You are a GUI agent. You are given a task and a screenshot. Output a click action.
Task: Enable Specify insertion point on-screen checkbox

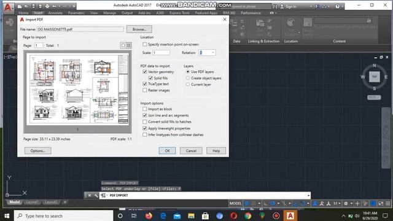pyautogui.click(x=145, y=44)
